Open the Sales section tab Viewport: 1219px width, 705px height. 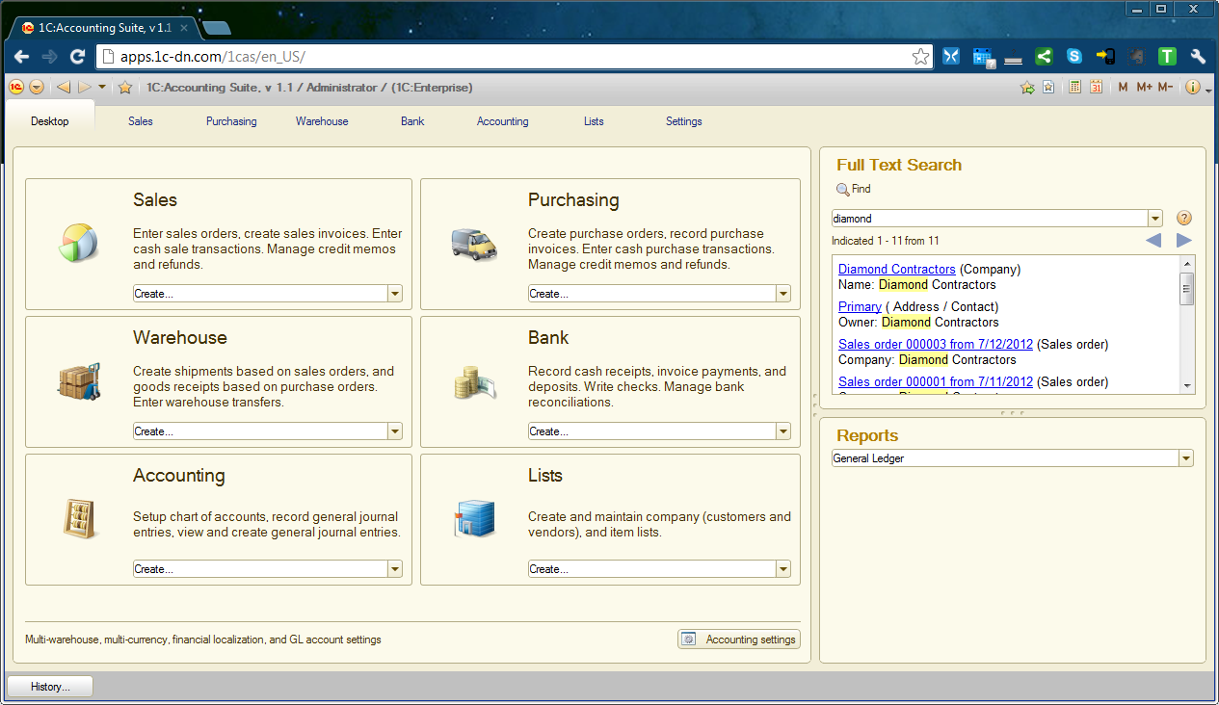click(x=141, y=121)
